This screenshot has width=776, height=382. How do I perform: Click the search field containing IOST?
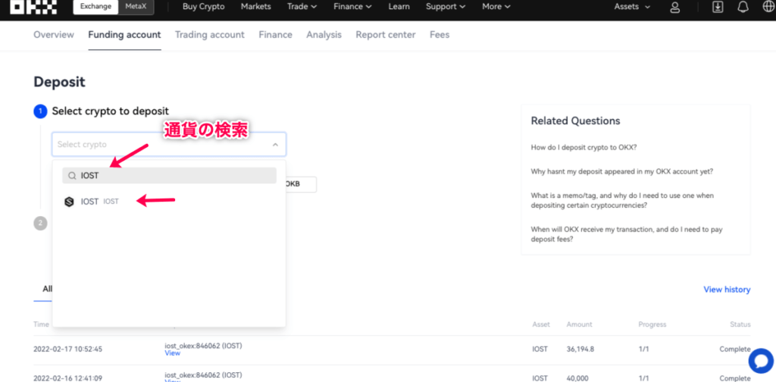tap(169, 176)
